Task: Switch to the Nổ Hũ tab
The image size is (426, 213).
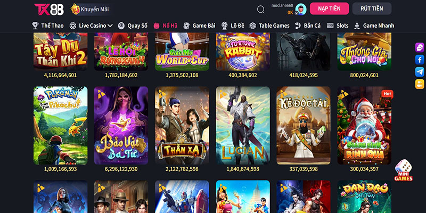Action: [x=166, y=26]
